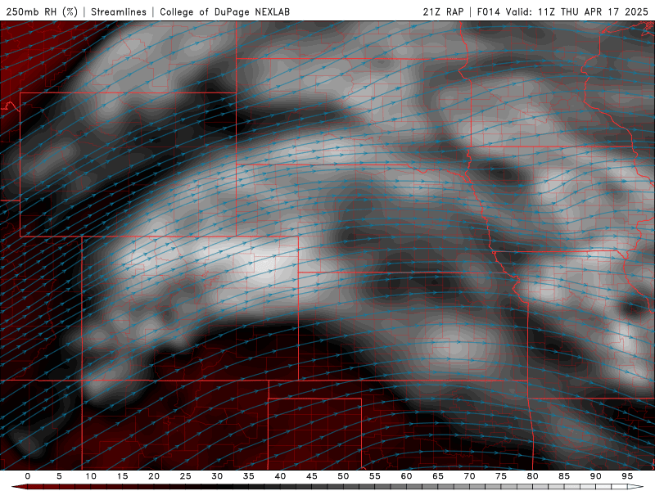The image size is (655, 491).
Task: Click the 40 value on color scale
Action: tap(280, 476)
